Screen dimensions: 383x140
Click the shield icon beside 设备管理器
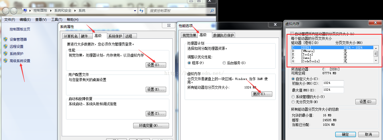[x=5, y=39]
